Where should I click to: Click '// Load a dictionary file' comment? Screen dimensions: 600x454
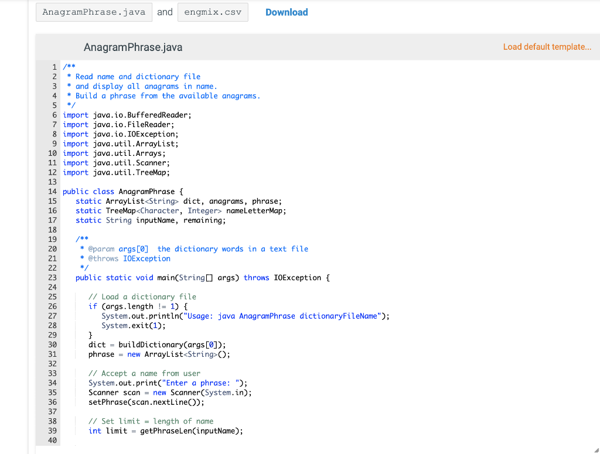142,297
